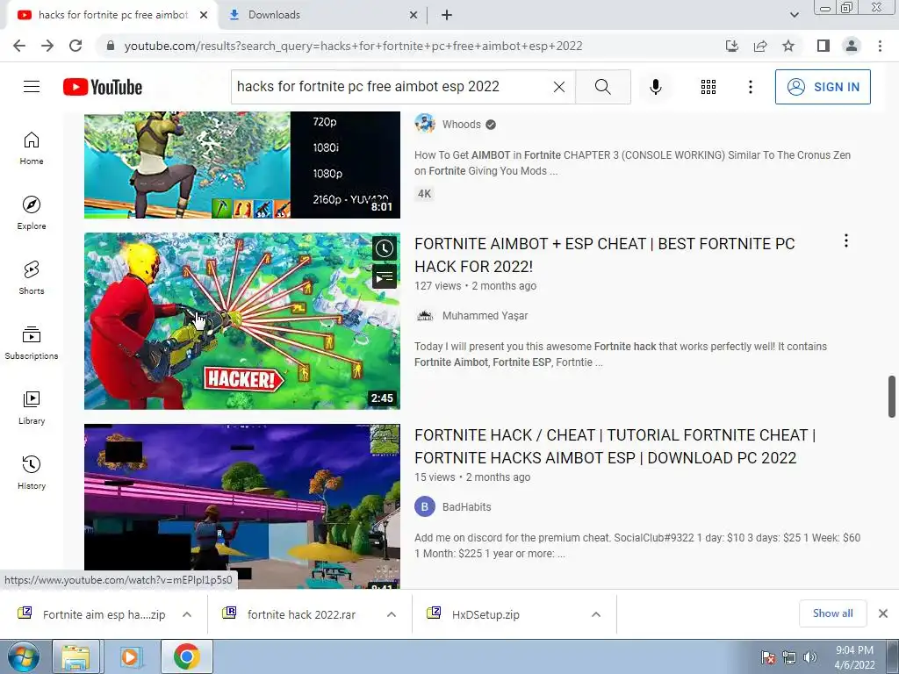The image size is (899, 674).
Task: Open Home in the sidebar
Action: 32,147
